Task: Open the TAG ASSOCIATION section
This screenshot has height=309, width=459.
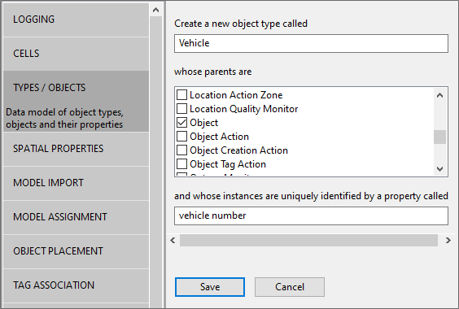Action: coord(76,285)
